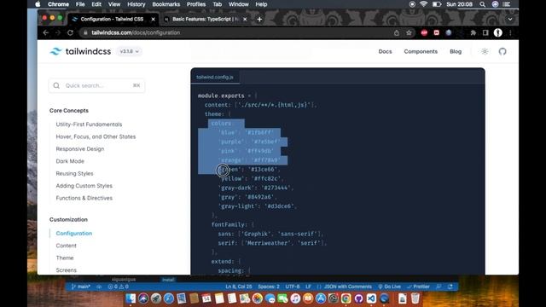546x307 pixels.
Task: Close the Configuration - Tailwind CSS tab
Action: [x=153, y=19]
